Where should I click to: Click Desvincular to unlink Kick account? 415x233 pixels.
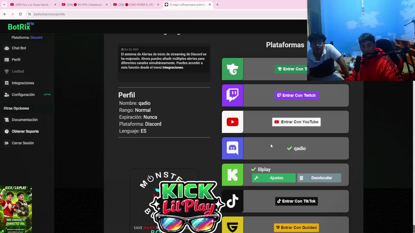319,178
